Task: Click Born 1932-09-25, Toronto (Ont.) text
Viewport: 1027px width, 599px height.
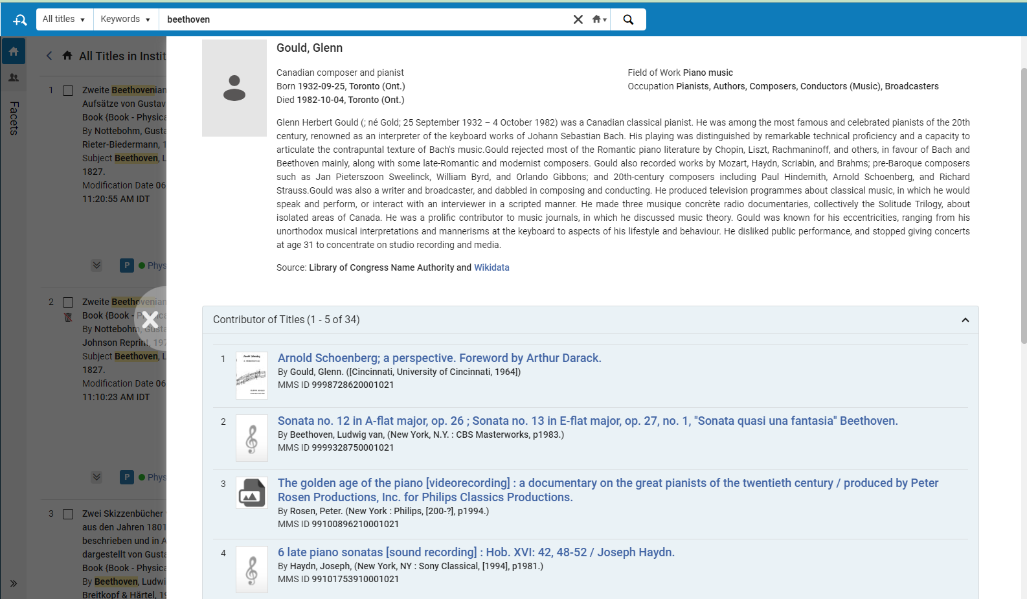Action: pyautogui.click(x=341, y=86)
